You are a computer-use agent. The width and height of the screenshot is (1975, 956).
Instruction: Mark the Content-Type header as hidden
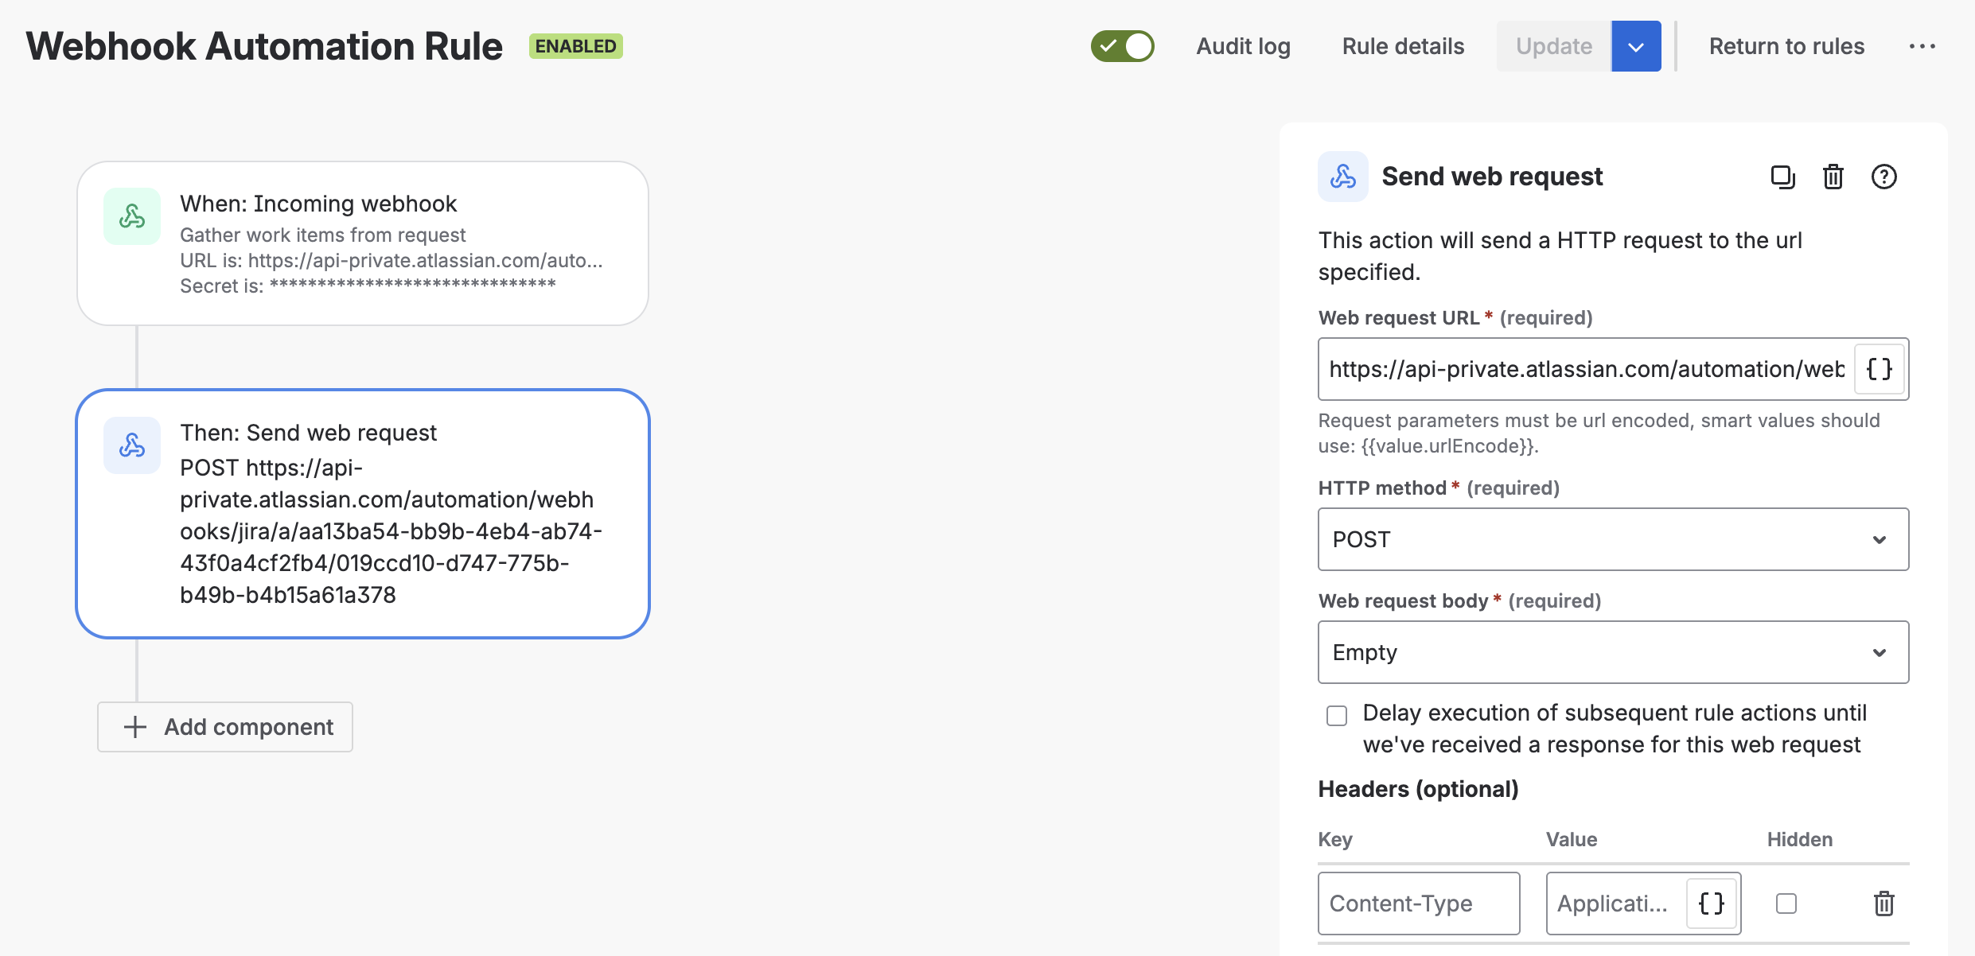(1786, 904)
